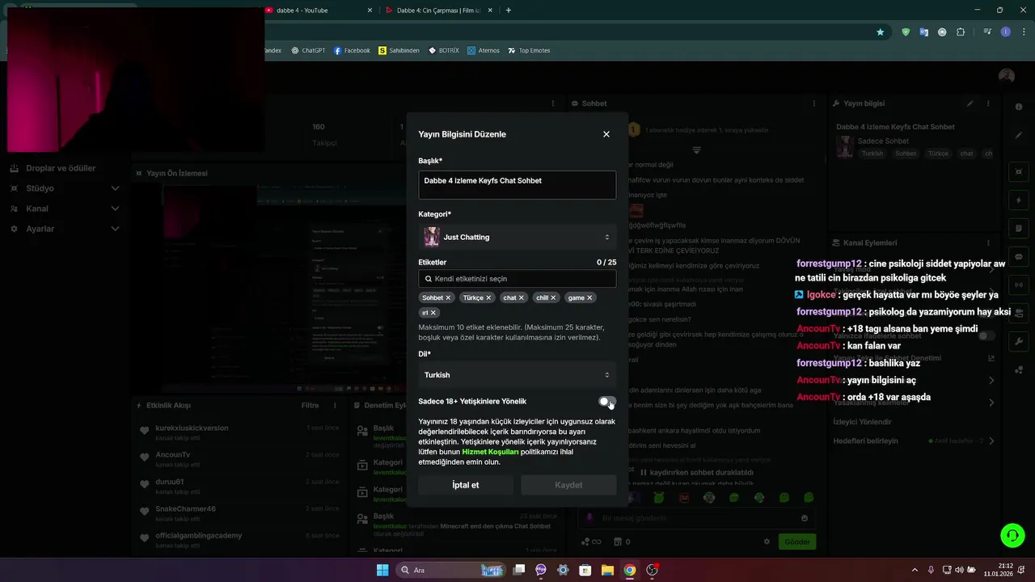Click the red angry emote in chat
This screenshot has width=1035, height=582.
[x=684, y=498]
